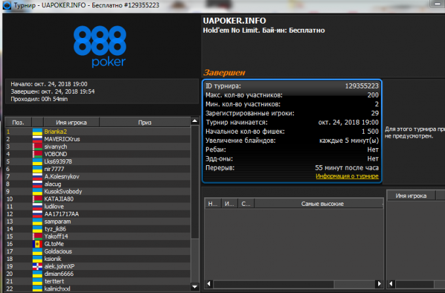The height and width of the screenshot is (293, 445).
Task: Click the flag icon beside samparam
Action: click(37, 222)
